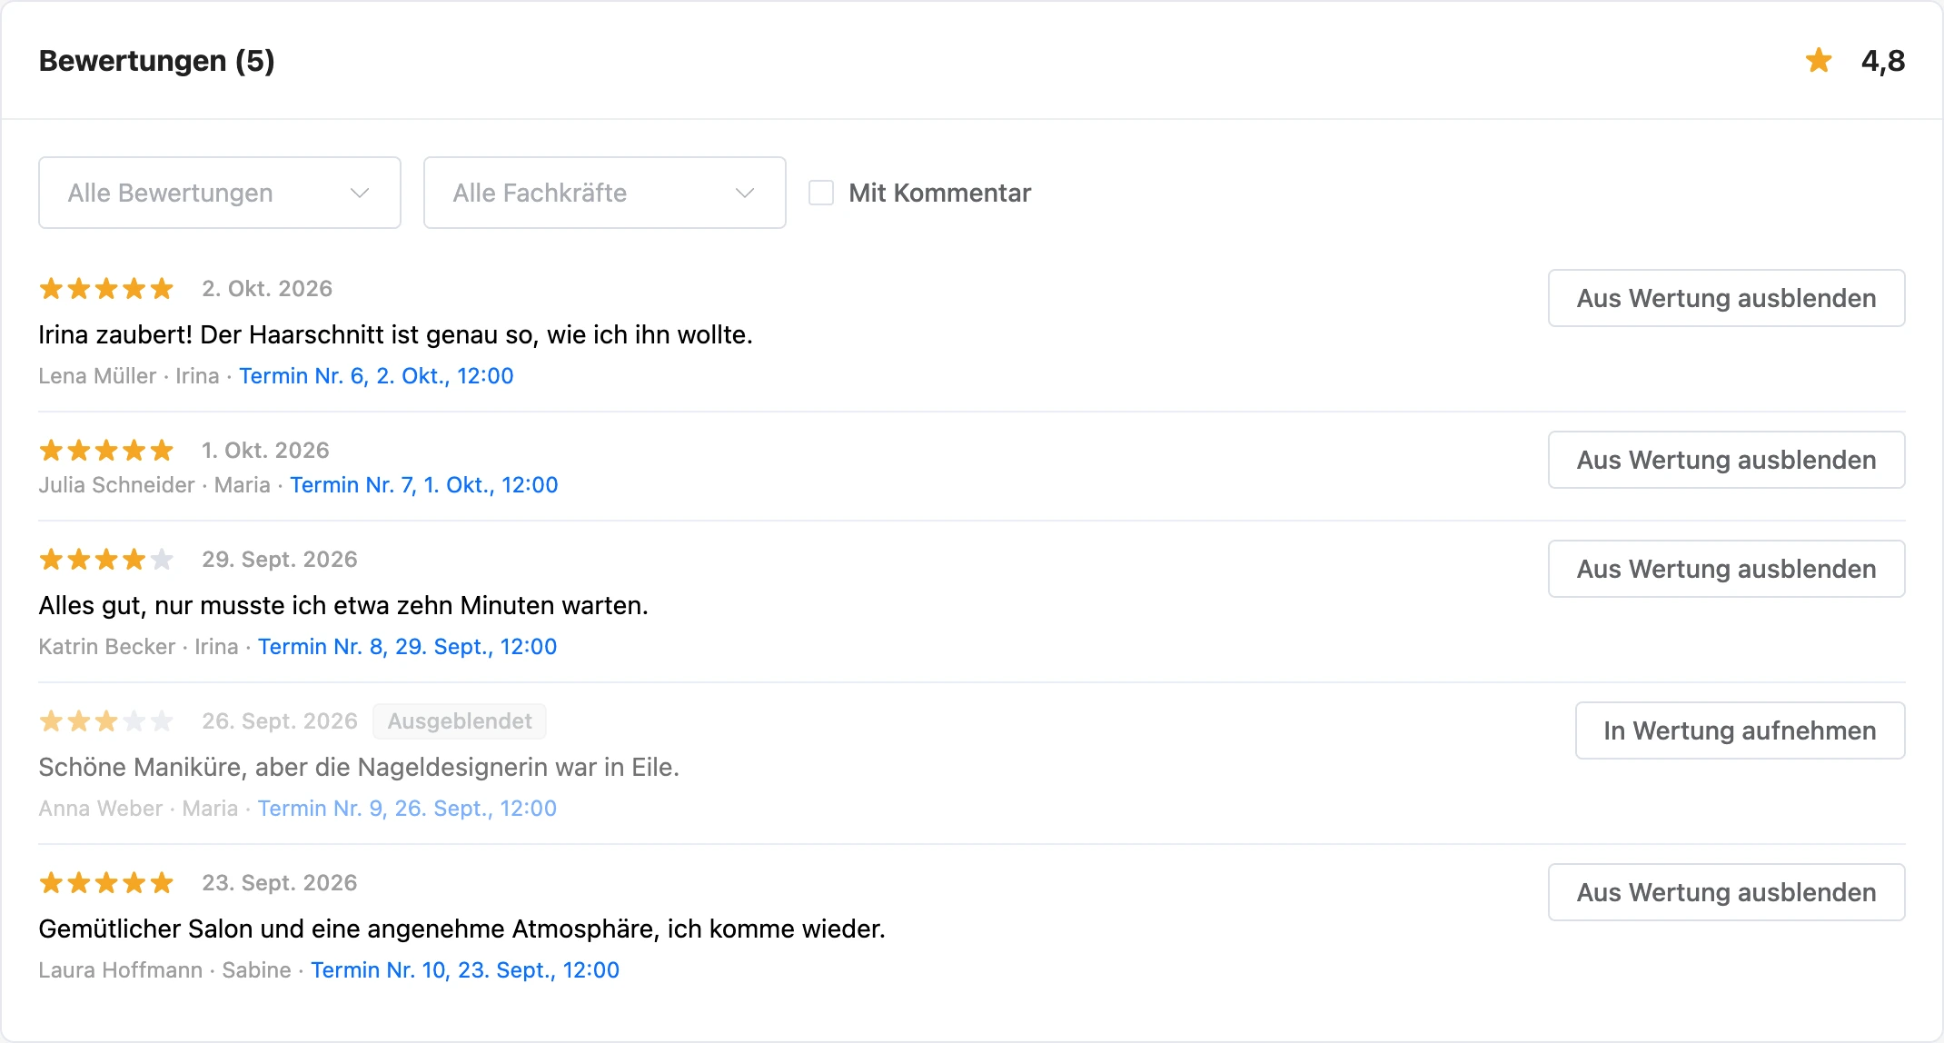Hide Julia Schneider's review from rating
This screenshot has height=1043, width=1944.
(x=1726, y=460)
